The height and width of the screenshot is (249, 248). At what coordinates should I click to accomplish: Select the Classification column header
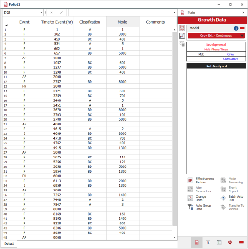(x=90, y=22)
